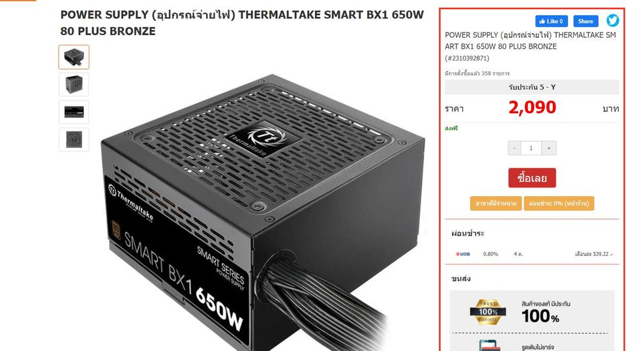This screenshot has width=626, height=351.
Task: Select the first product thumbnail
Action: (74, 57)
